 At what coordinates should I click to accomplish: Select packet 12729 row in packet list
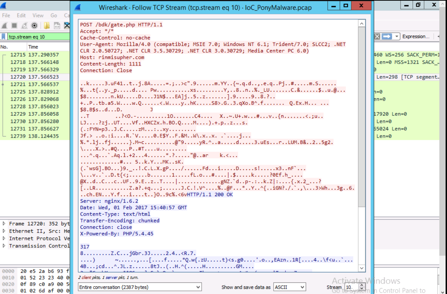[35, 114]
